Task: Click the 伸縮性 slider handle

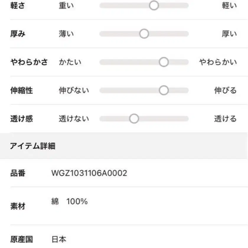Action: coord(164,90)
